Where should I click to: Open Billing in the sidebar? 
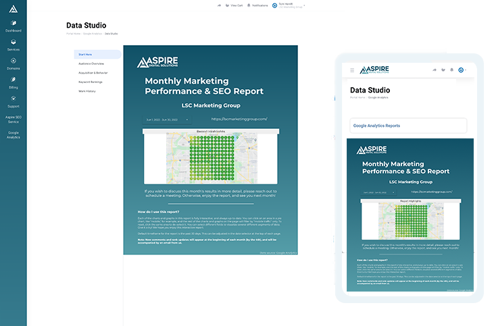(x=14, y=83)
